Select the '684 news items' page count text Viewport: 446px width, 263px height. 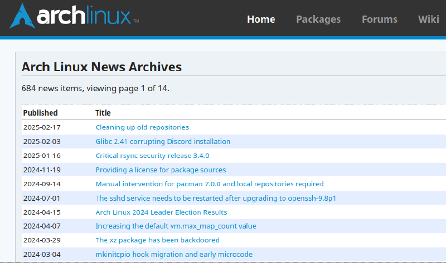[x=95, y=88]
